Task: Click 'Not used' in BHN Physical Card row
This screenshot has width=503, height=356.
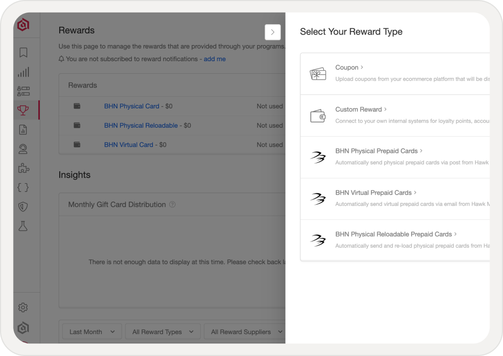Action: pos(270,106)
